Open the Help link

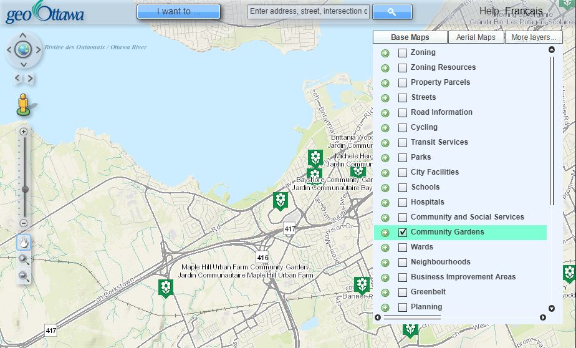pyautogui.click(x=489, y=11)
